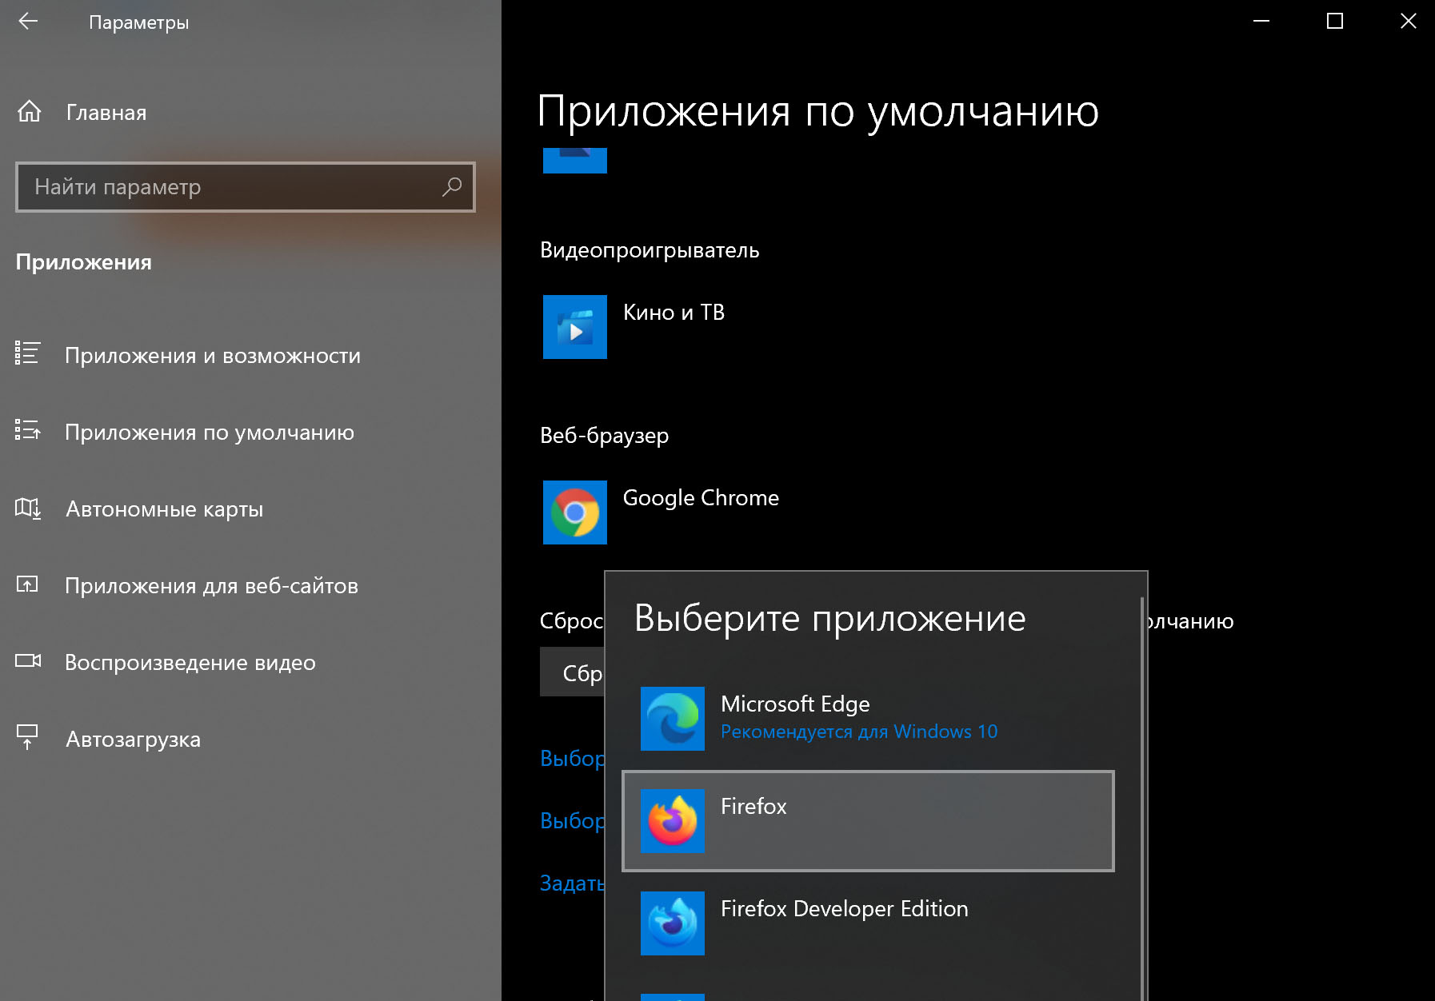Maximize the Параметры window
The height and width of the screenshot is (1001, 1435).
click(x=1335, y=22)
